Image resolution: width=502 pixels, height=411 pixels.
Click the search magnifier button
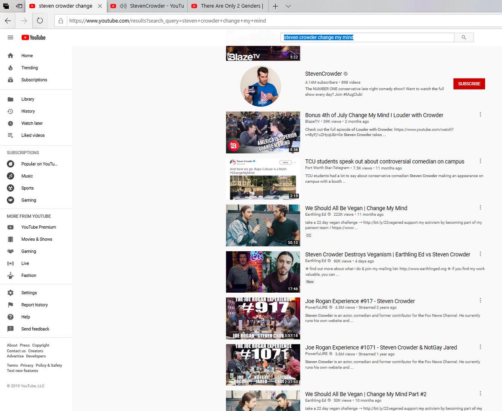point(464,37)
